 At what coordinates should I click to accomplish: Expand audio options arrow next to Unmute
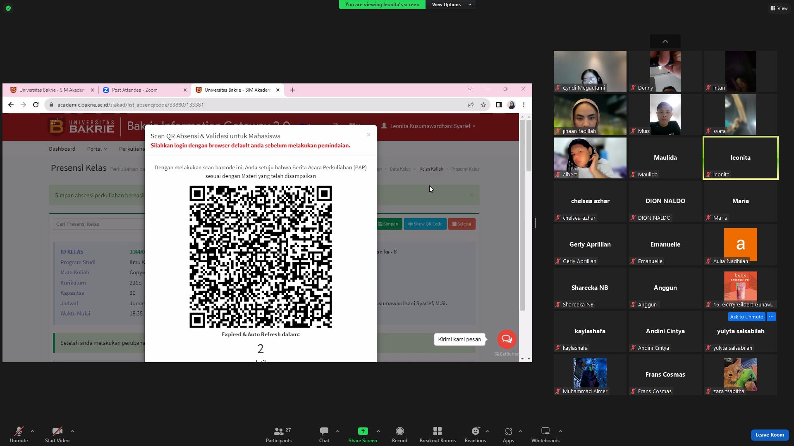tap(32, 431)
